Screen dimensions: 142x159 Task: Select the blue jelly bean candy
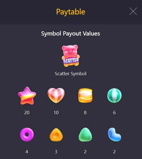pyautogui.click(x=114, y=134)
